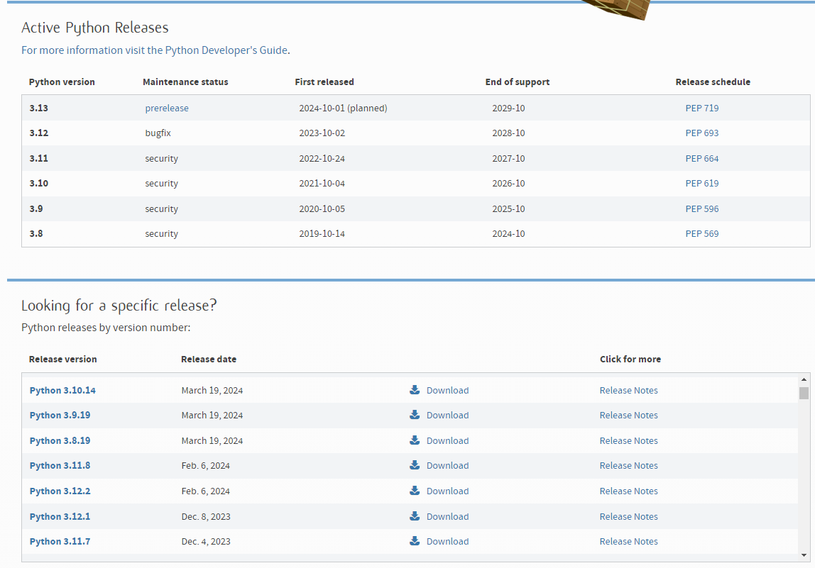The image size is (815, 568).
Task: Click download icon for Python 3.10.14
Action: click(x=415, y=390)
